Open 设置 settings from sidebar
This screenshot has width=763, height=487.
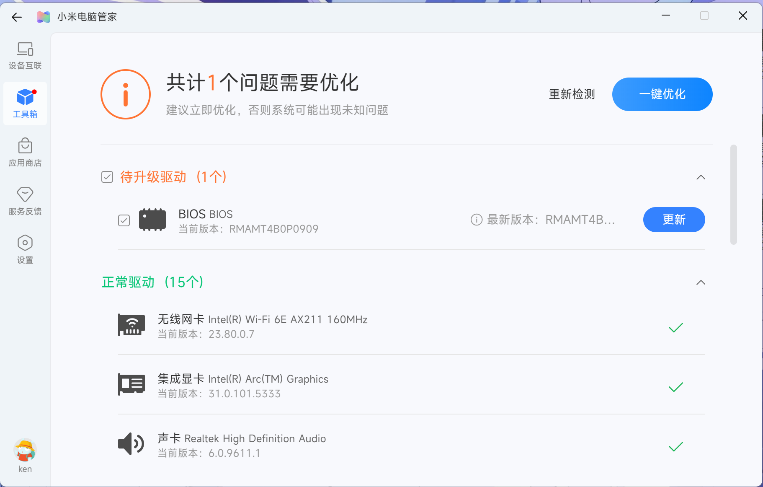[25, 249]
